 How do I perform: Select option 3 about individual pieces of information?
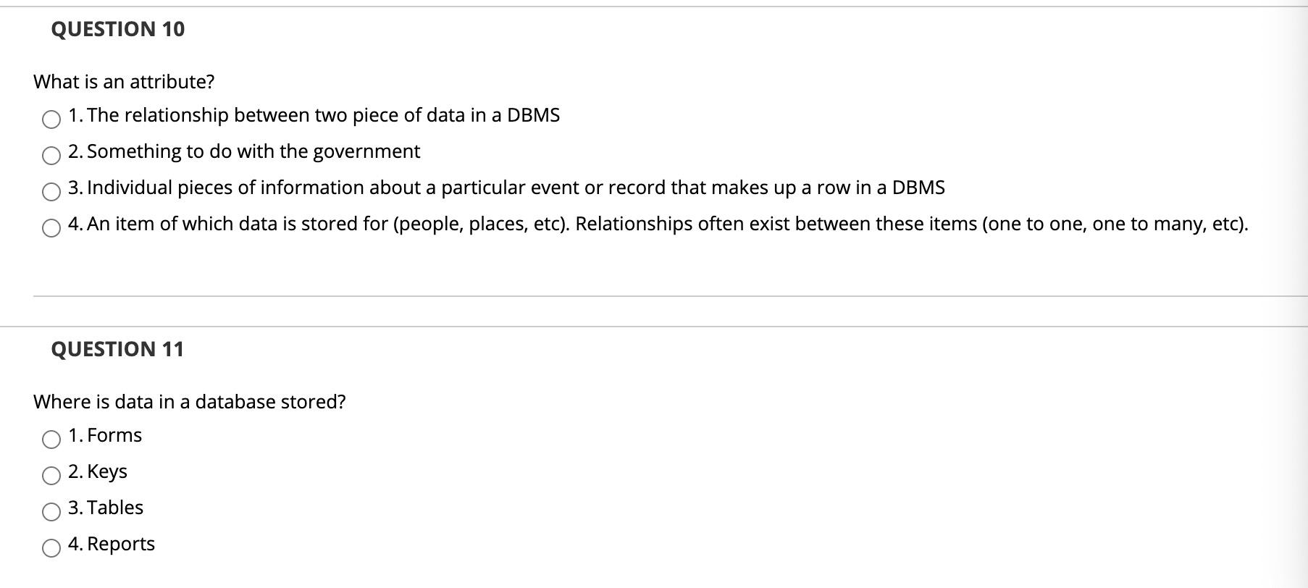pos(51,193)
